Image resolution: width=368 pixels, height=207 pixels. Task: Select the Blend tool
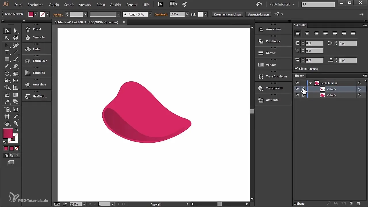[16, 102]
